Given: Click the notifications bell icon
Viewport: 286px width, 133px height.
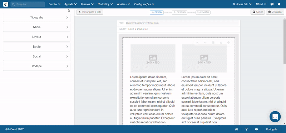Looking at the screenshot, I should (279, 4).
